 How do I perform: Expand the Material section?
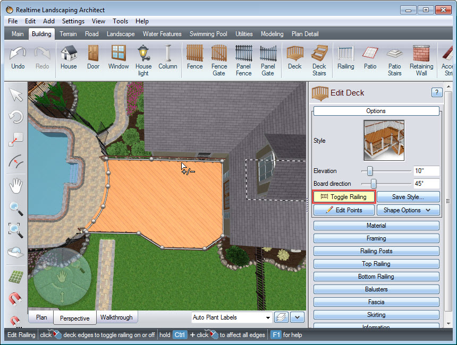(376, 226)
